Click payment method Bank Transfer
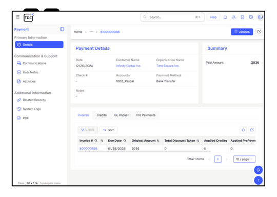277x197 pixels. point(166,81)
